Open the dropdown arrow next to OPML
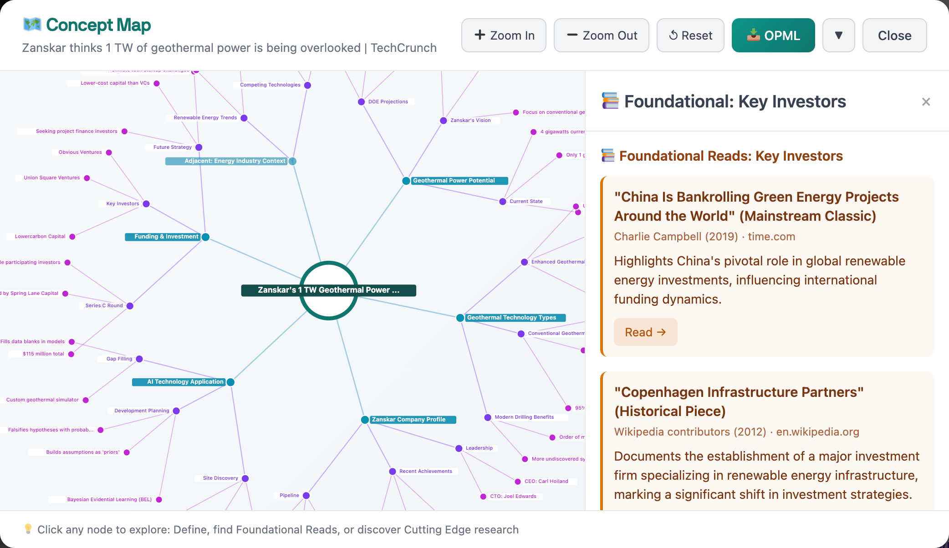 (x=838, y=35)
